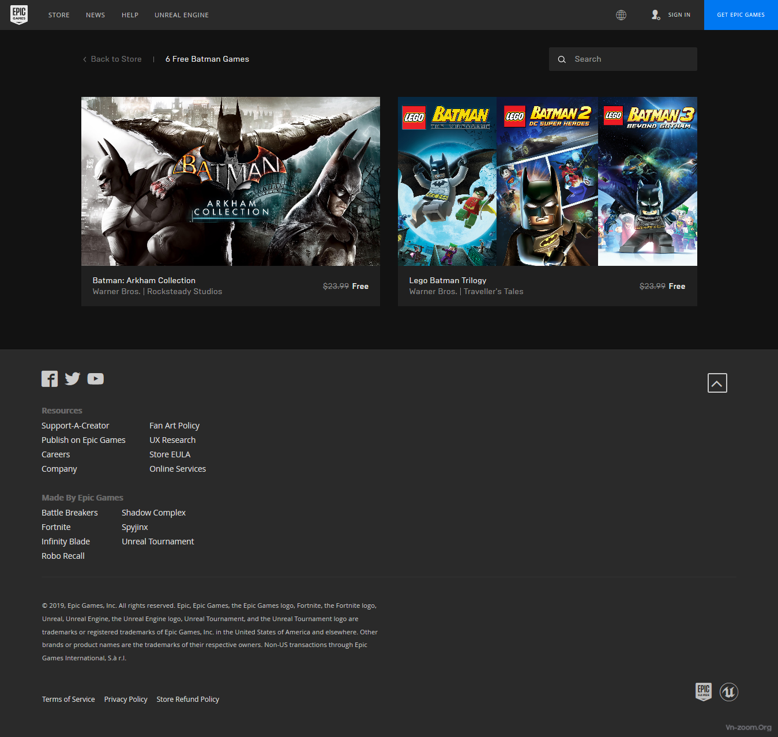Click Lego Batman Trilogy Free price label
This screenshot has width=778, height=737.
click(677, 286)
